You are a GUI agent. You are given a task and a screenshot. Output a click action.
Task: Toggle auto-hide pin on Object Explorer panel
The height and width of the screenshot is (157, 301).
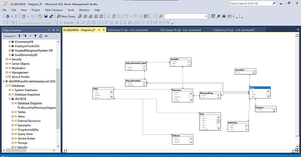point(54,30)
